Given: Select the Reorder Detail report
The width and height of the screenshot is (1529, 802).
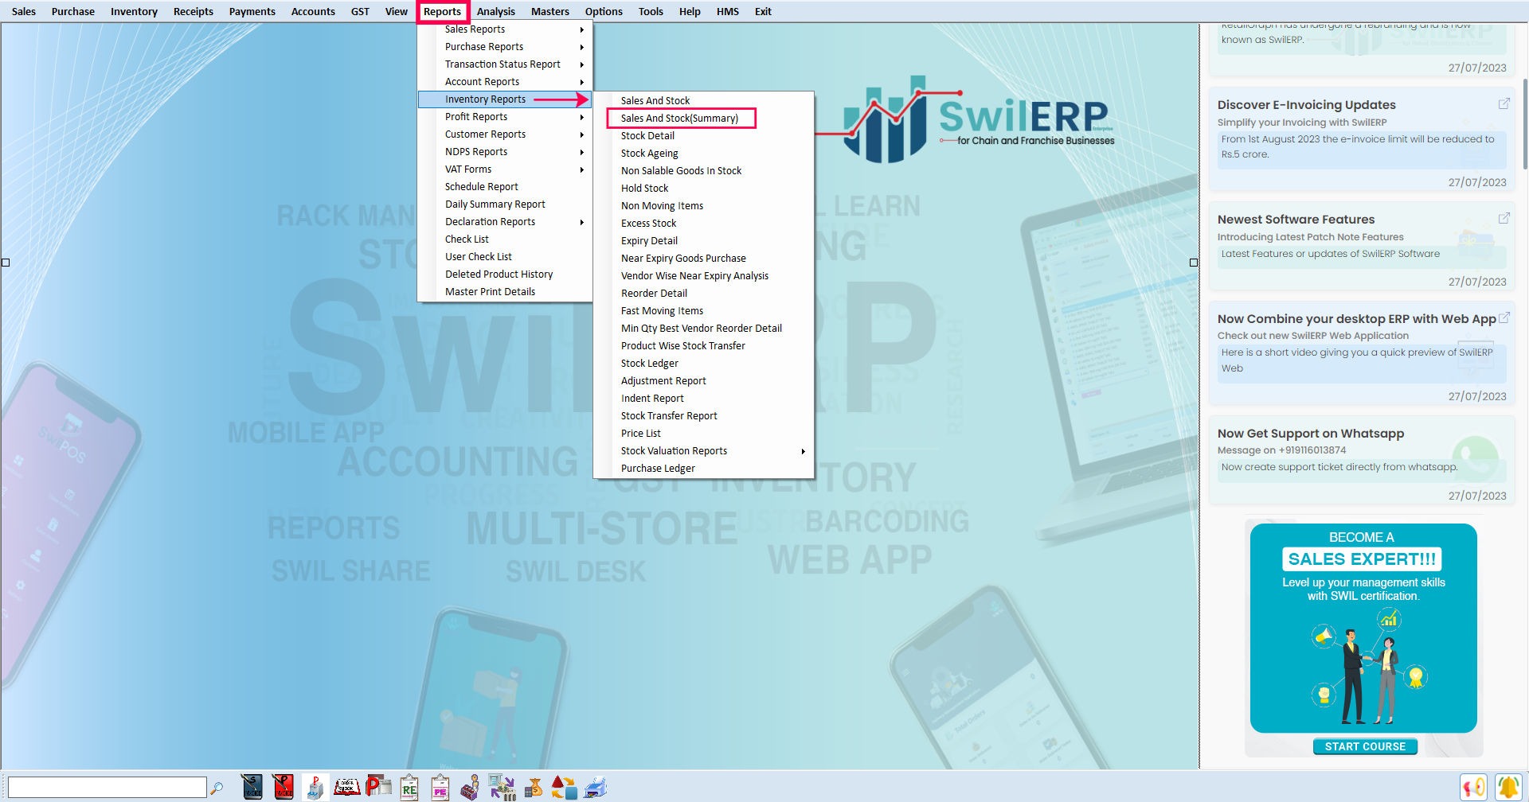Looking at the screenshot, I should click(x=704, y=294).
